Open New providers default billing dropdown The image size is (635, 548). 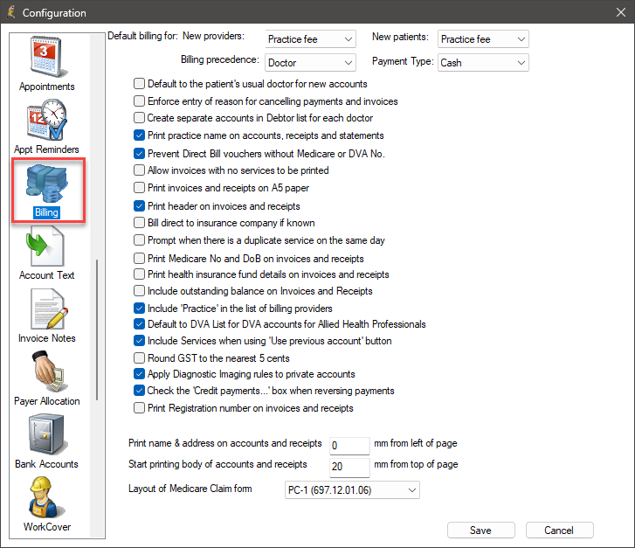pos(310,39)
